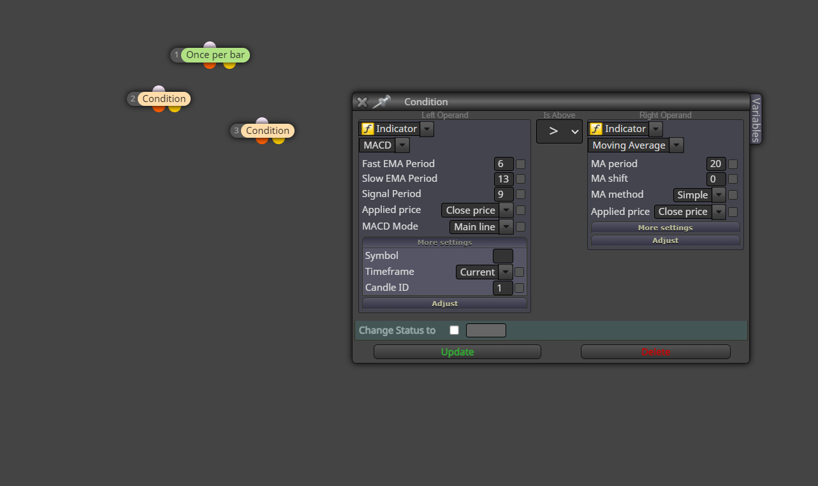Image resolution: width=818 pixels, height=486 pixels.
Task: Tick the checkbox next to Slow EMA Period
Action: pos(520,179)
